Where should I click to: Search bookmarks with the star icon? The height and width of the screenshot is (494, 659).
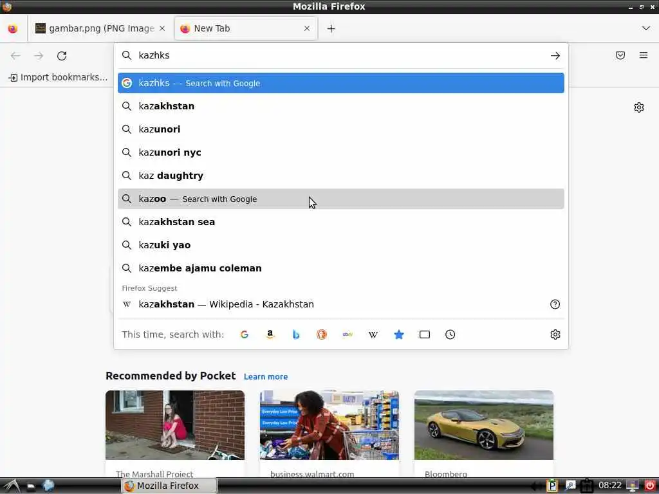[399, 334]
